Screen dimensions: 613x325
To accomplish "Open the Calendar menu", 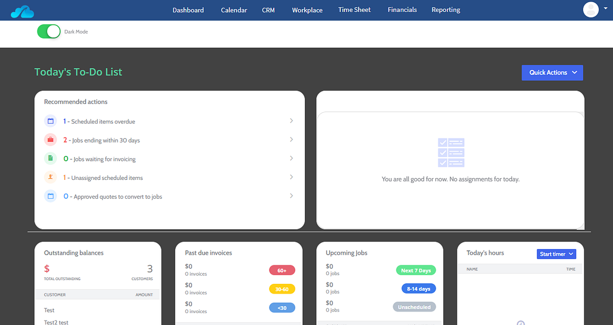I will coord(234,10).
